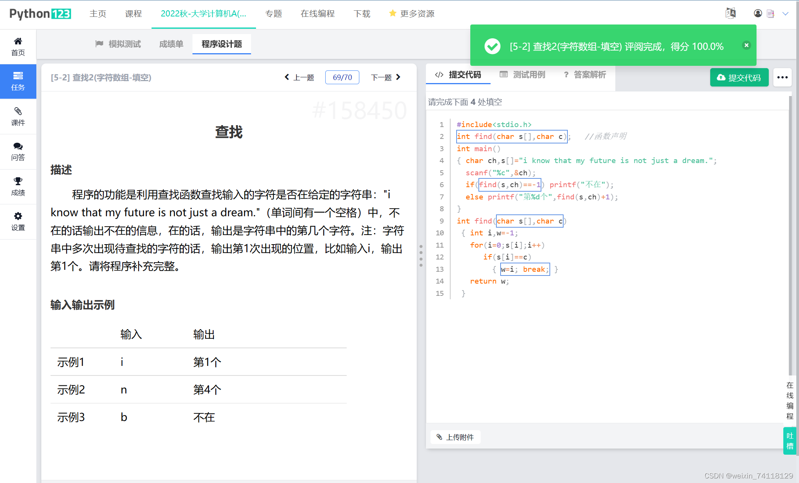
Task: Open 下载 in top navigation
Action: coord(362,14)
